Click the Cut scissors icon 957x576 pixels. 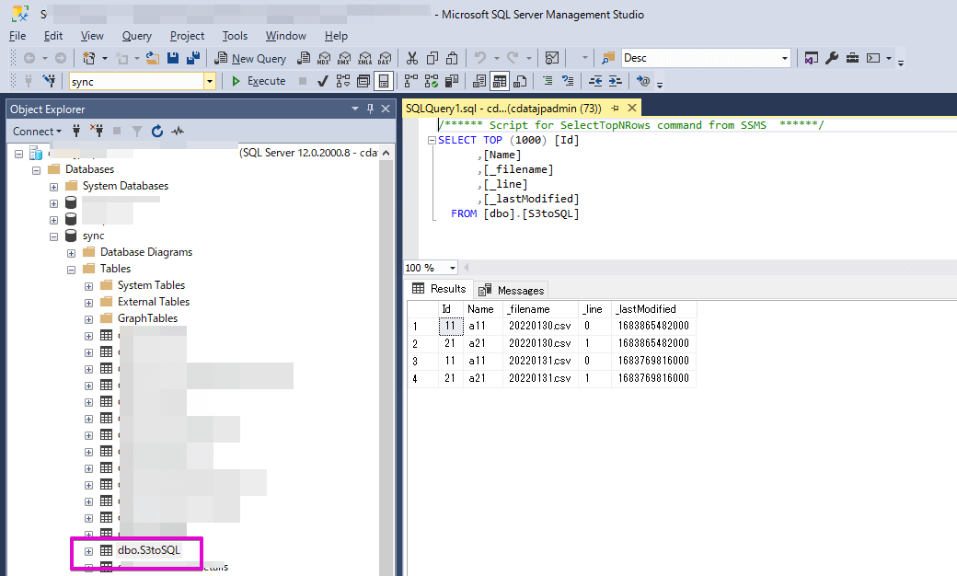(412, 59)
